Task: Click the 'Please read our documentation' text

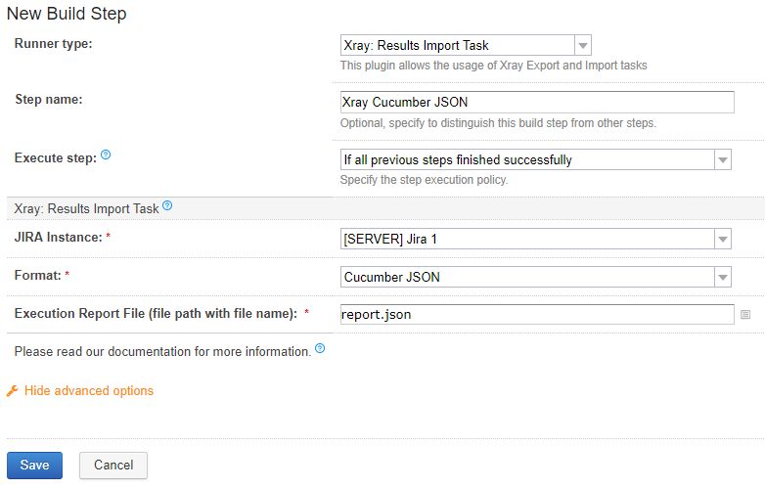Action: pyautogui.click(x=162, y=351)
